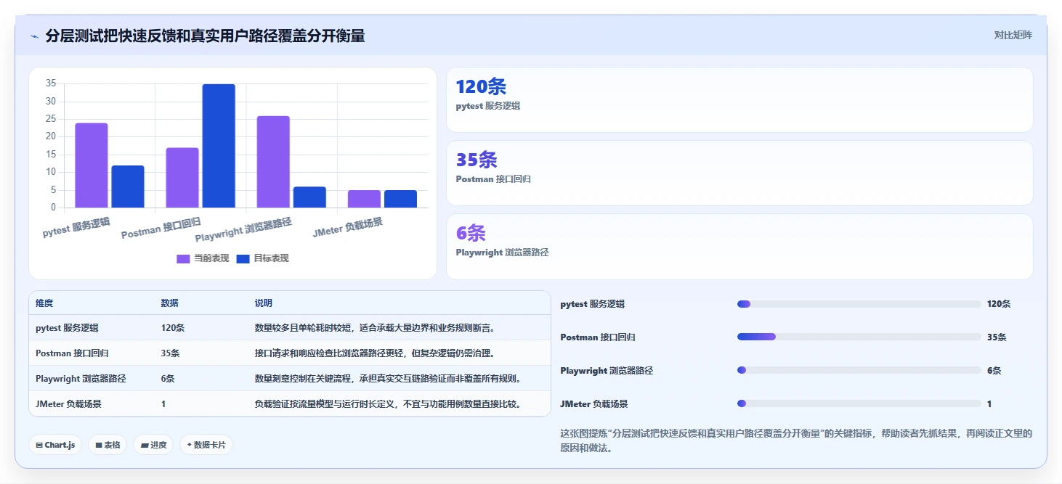Click the 35条 Postman data card
1062x484 pixels.
pyautogui.click(x=739, y=173)
